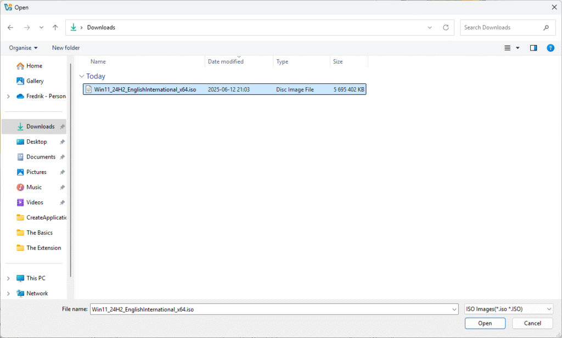The width and height of the screenshot is (562, 338).
Task: Click the pin icon beside Desktop
Action: point(63,142)
